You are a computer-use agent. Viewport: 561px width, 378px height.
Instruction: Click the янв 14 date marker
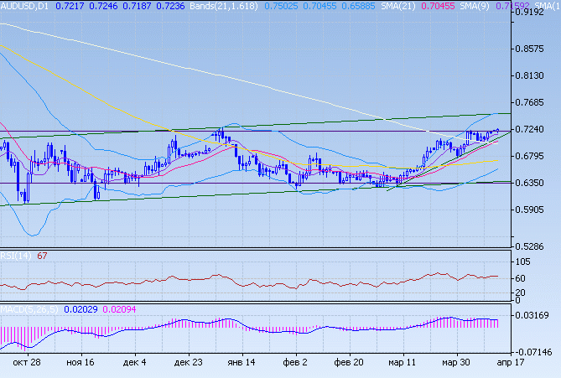[x=243, y=363]
